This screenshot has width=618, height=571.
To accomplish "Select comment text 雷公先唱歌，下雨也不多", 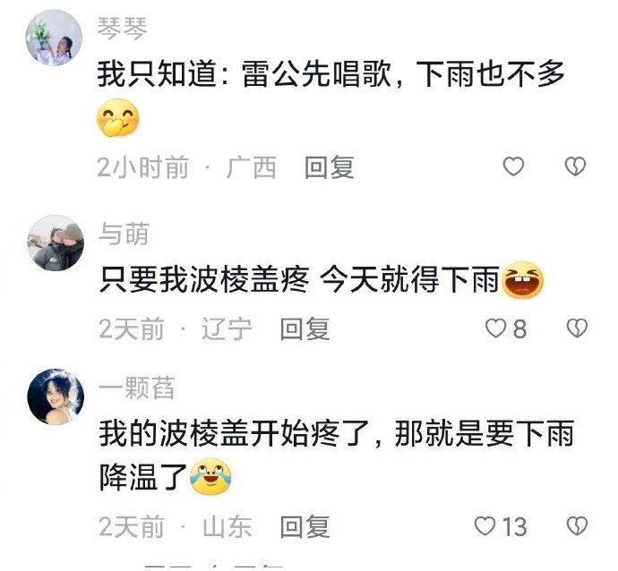I will click(x=403, y=74).
